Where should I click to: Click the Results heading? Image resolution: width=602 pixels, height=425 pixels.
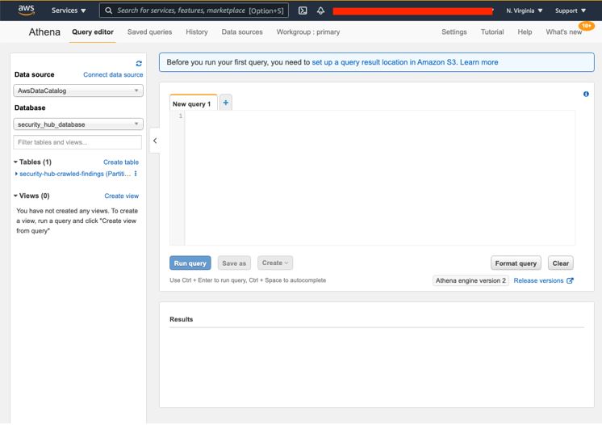tap(182, 319)
